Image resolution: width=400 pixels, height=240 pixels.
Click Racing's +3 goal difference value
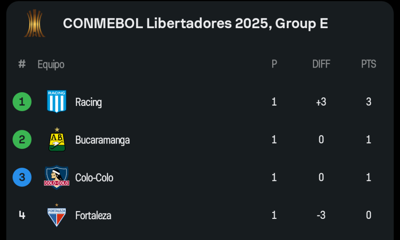tap(321, 102)
